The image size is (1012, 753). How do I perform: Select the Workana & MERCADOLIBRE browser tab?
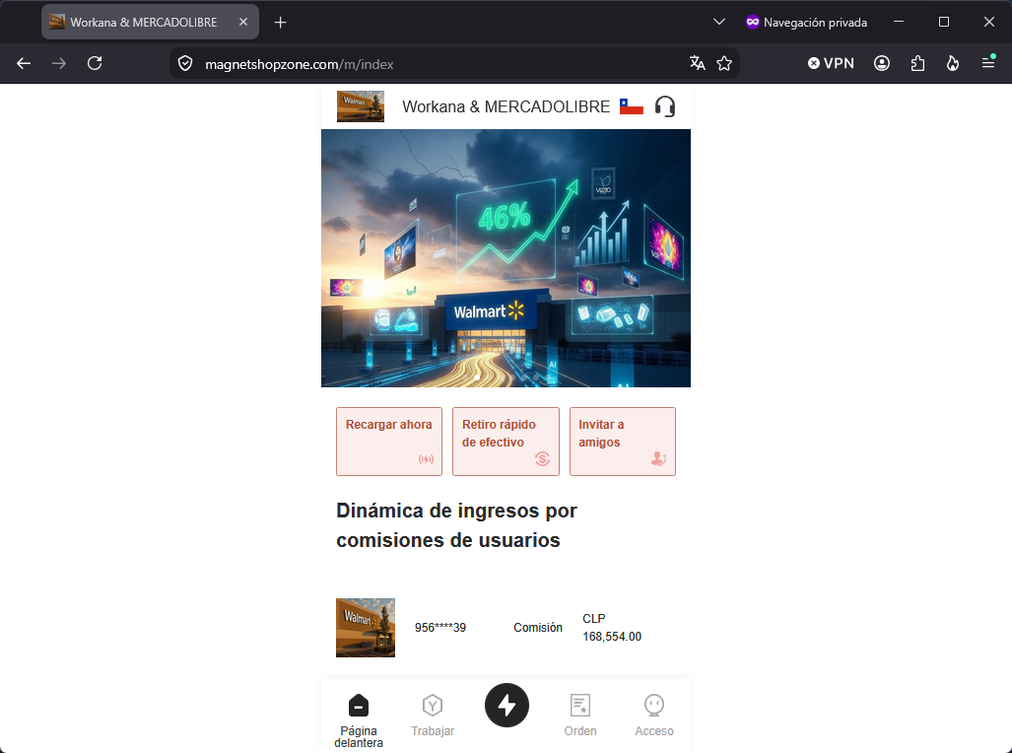[x=150, y=22]
